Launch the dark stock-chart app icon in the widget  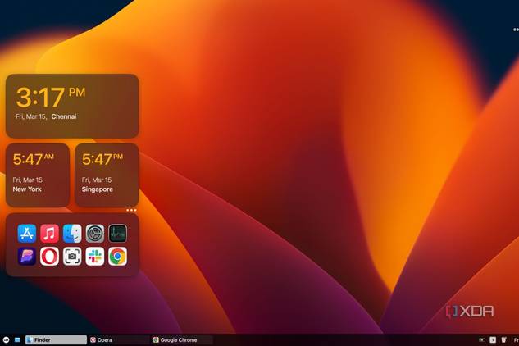(117, 234)
